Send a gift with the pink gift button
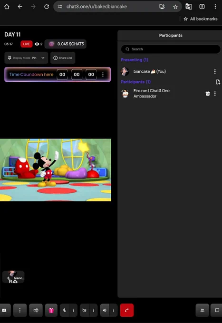This screenshot has width=222, height=323. coord(51,310)
